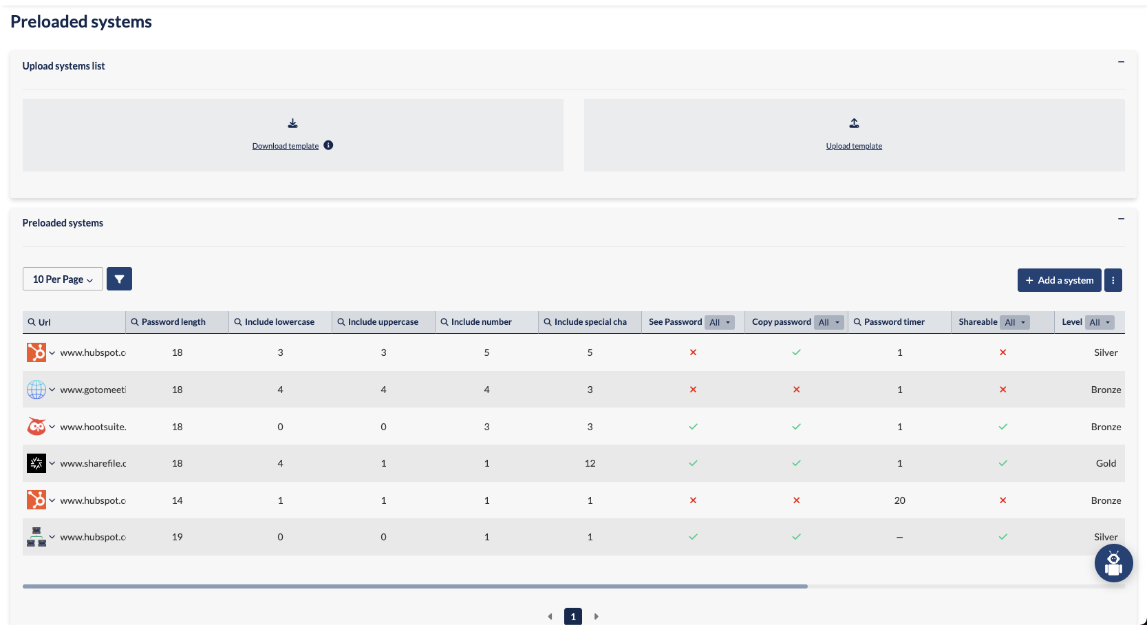Expand the www.sharefile.c row chevron
Image resolution: width=1147 pixels, height=625 pixels.
(52, 463)
